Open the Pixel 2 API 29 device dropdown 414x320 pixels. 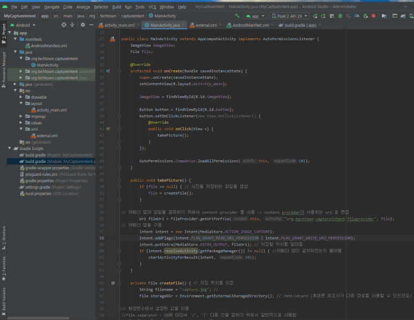pos(290,16)
